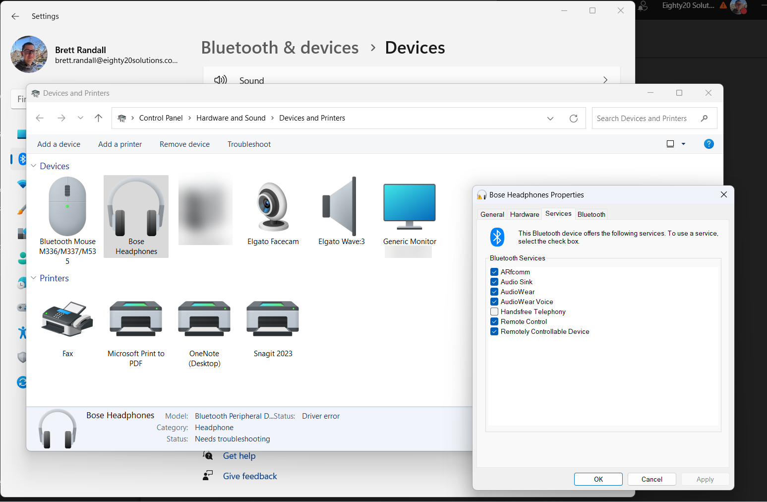Go up one folder level

98,118
